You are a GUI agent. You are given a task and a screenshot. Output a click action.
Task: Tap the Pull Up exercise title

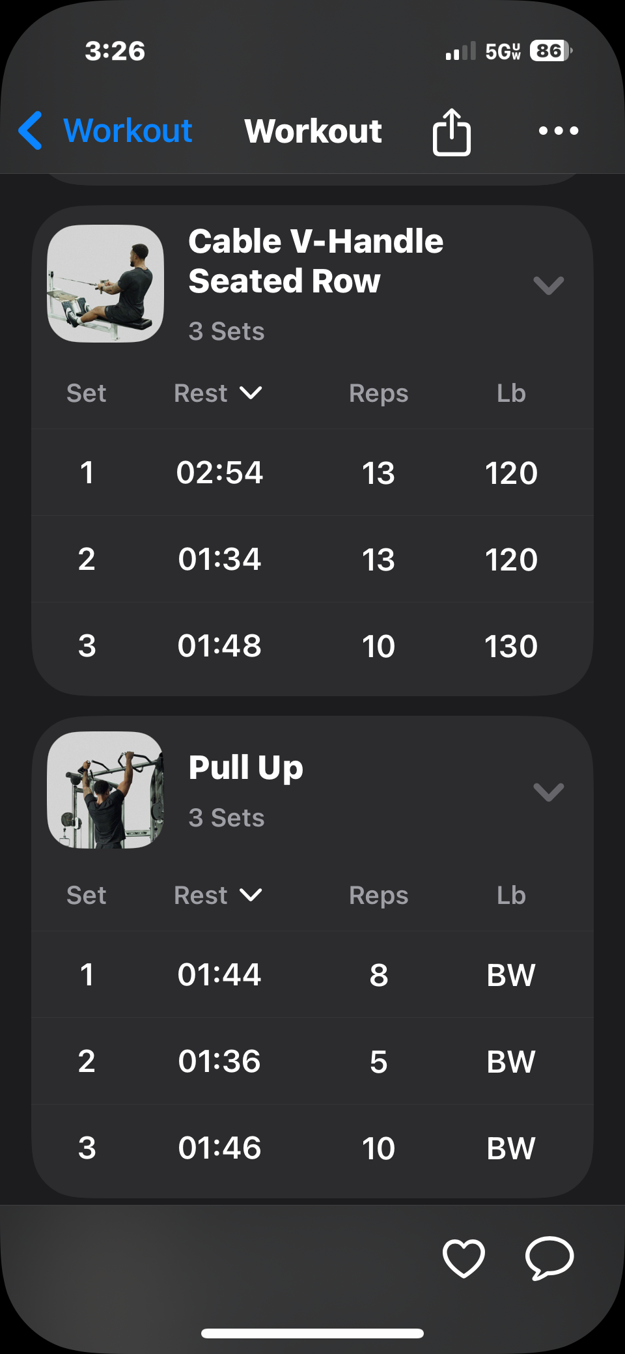pyautogui.click(x=246, y=767)
